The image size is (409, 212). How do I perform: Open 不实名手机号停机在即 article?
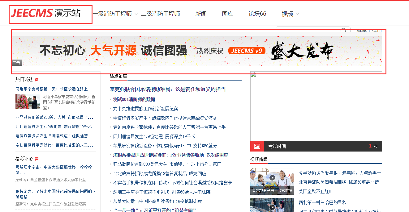(173, 183)
